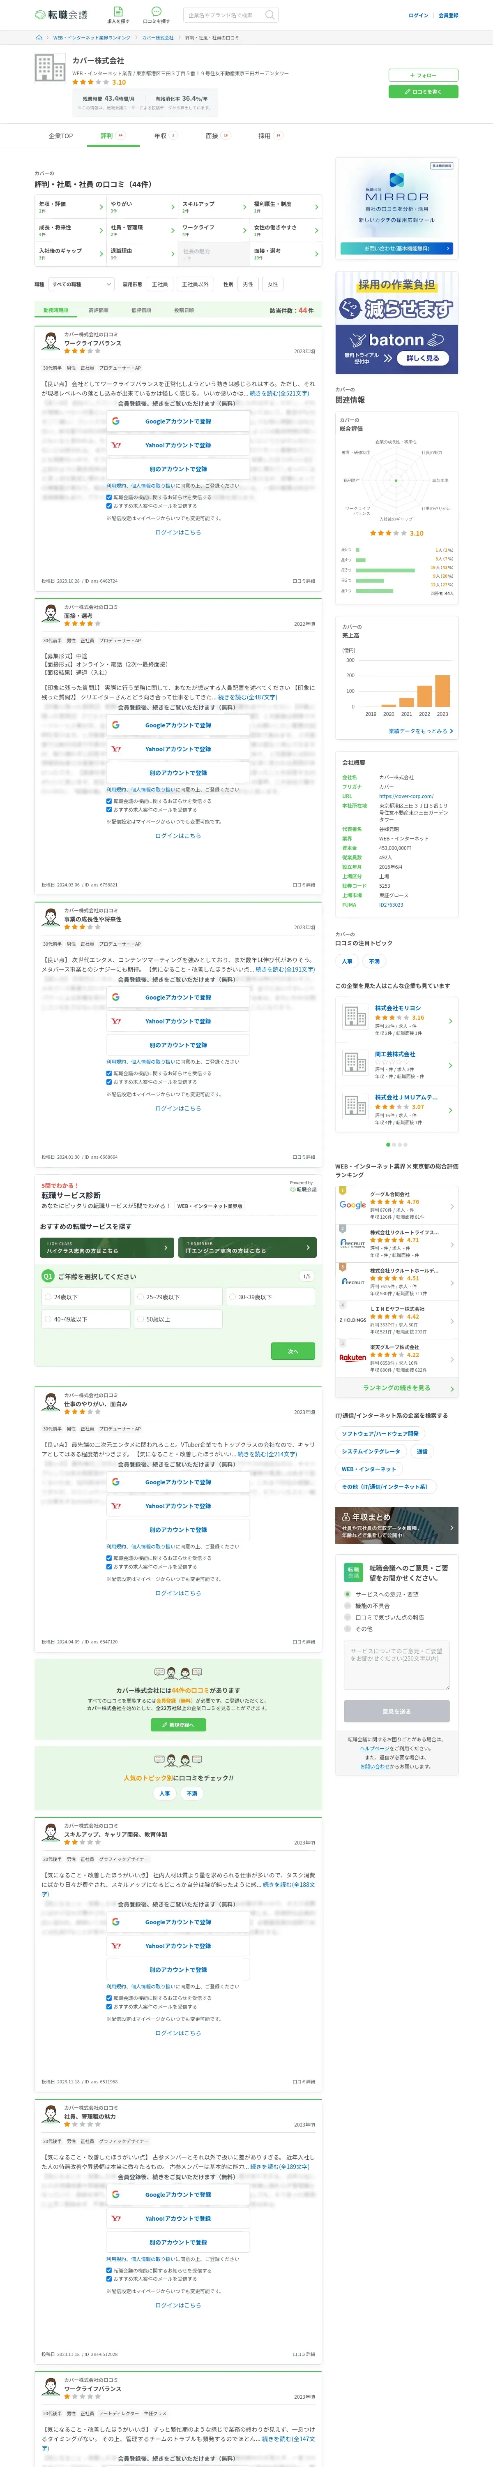The width and height of the screenshot is (493, 2467).
Task: Open the 求人を探す header icon
Action: [x=119, y=15]
